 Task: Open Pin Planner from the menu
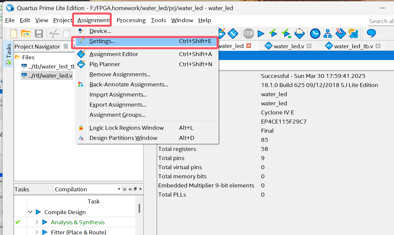pyautogui.click(x=147, y=64)
